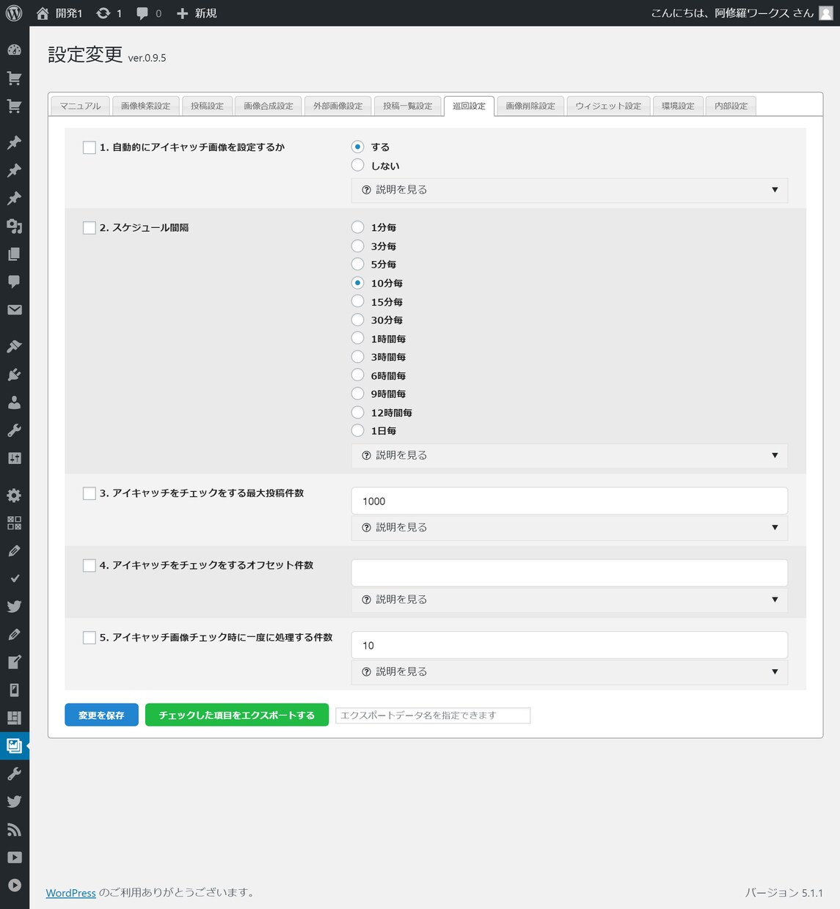Viewport: 840px width, 909px height.
Task: Click チェックした項目をエクスポートする button
Action: [237, 715]
